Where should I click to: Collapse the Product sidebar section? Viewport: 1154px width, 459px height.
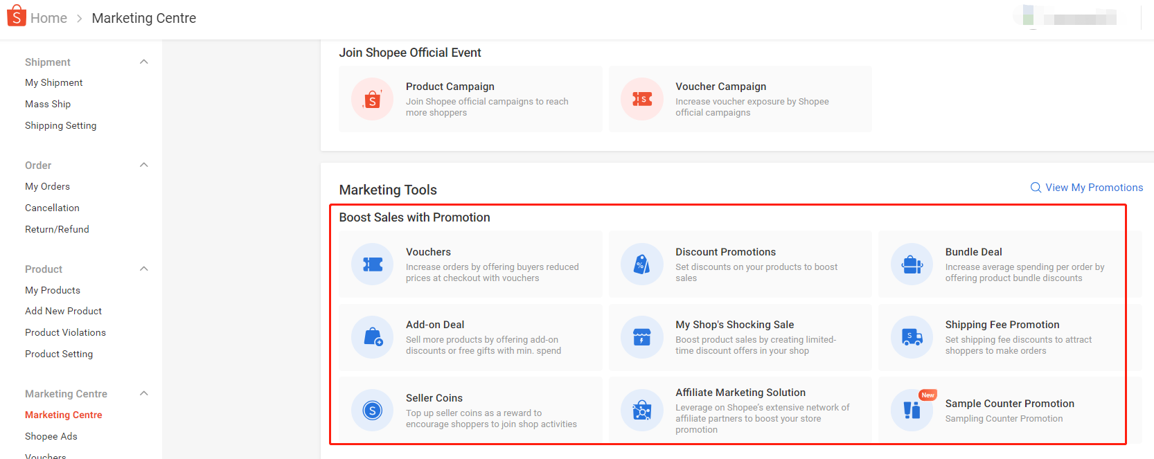pos(144,269)
